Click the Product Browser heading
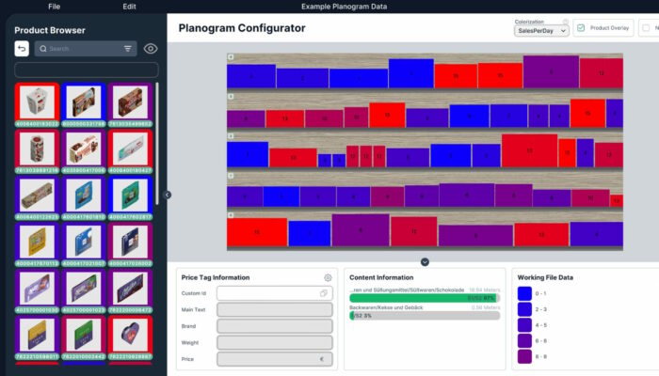Image resolution: width=659 pixels, height=376 pixels. (50, 30)
